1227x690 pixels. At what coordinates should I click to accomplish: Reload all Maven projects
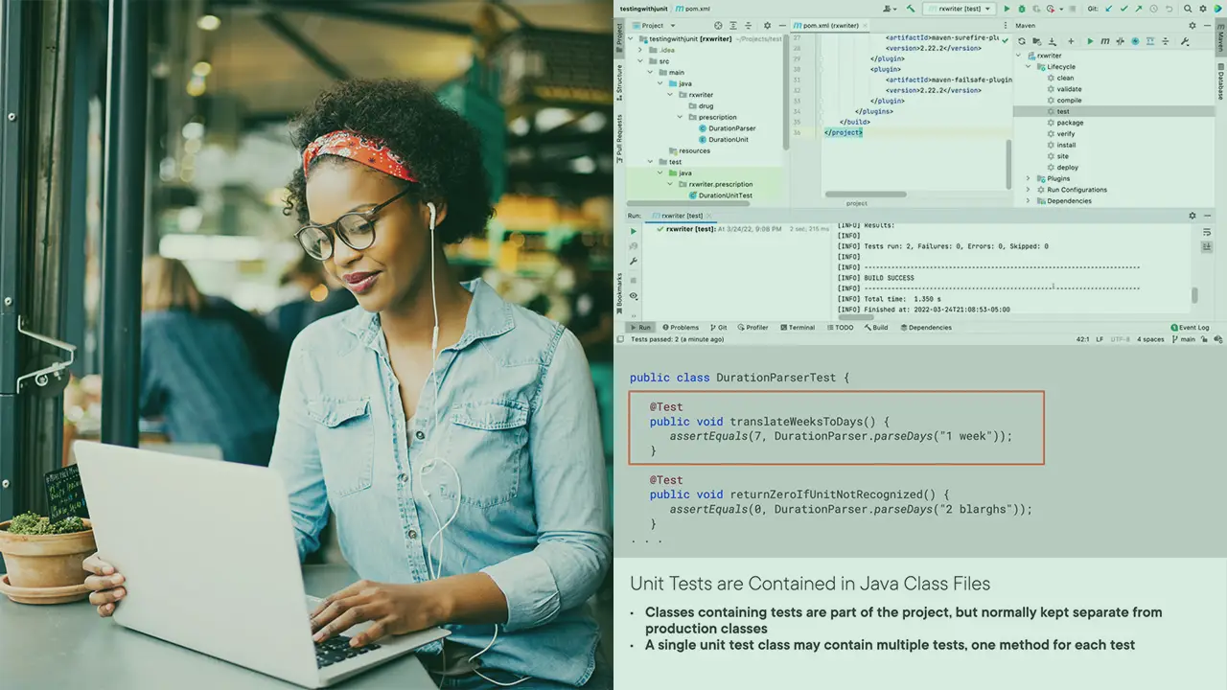coord(1022,41)
